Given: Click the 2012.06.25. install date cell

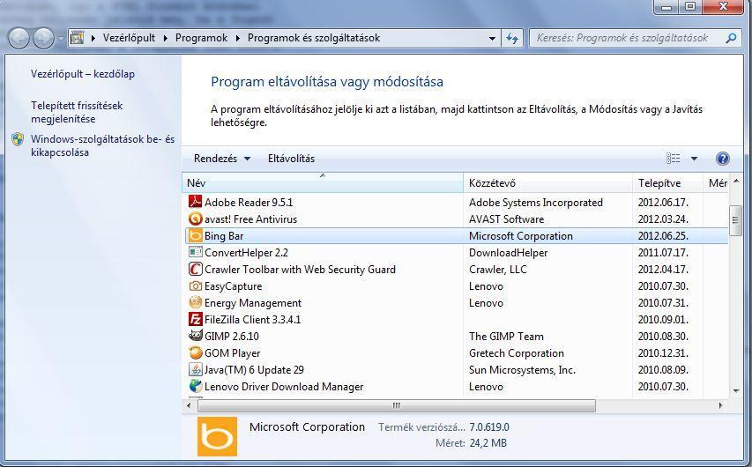Looking at the screenshot, I should 663,235.
